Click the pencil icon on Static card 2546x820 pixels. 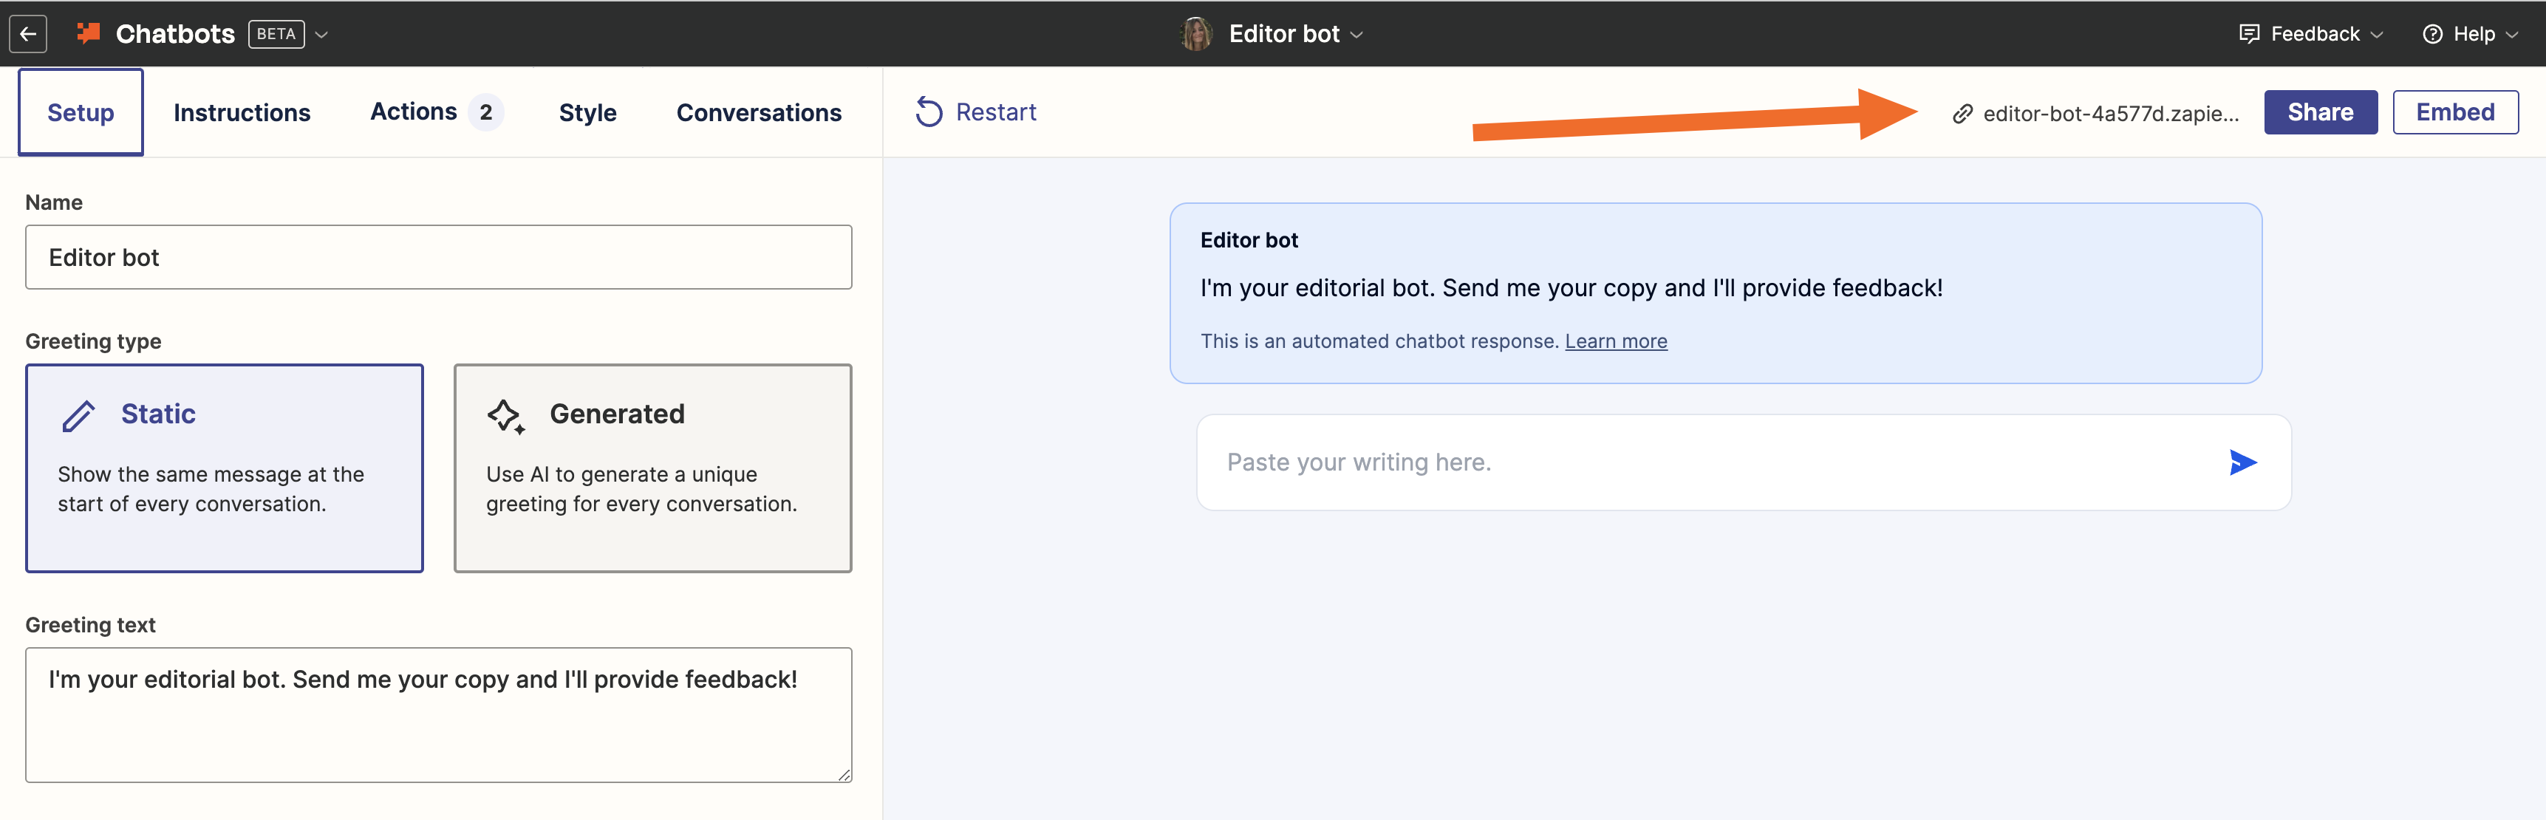tap(79, 416)
